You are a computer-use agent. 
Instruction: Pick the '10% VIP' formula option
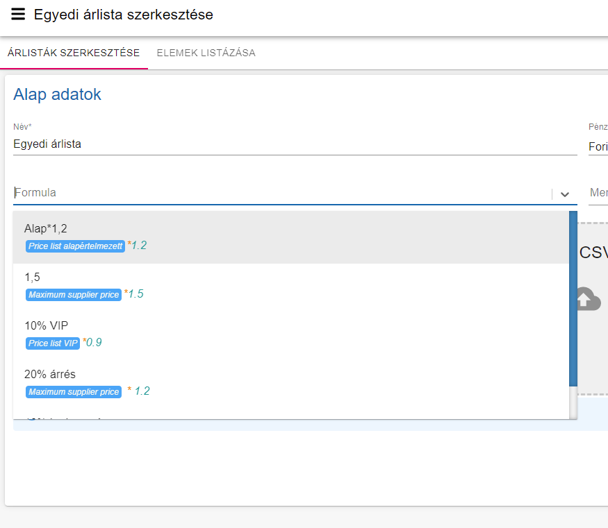46,325
